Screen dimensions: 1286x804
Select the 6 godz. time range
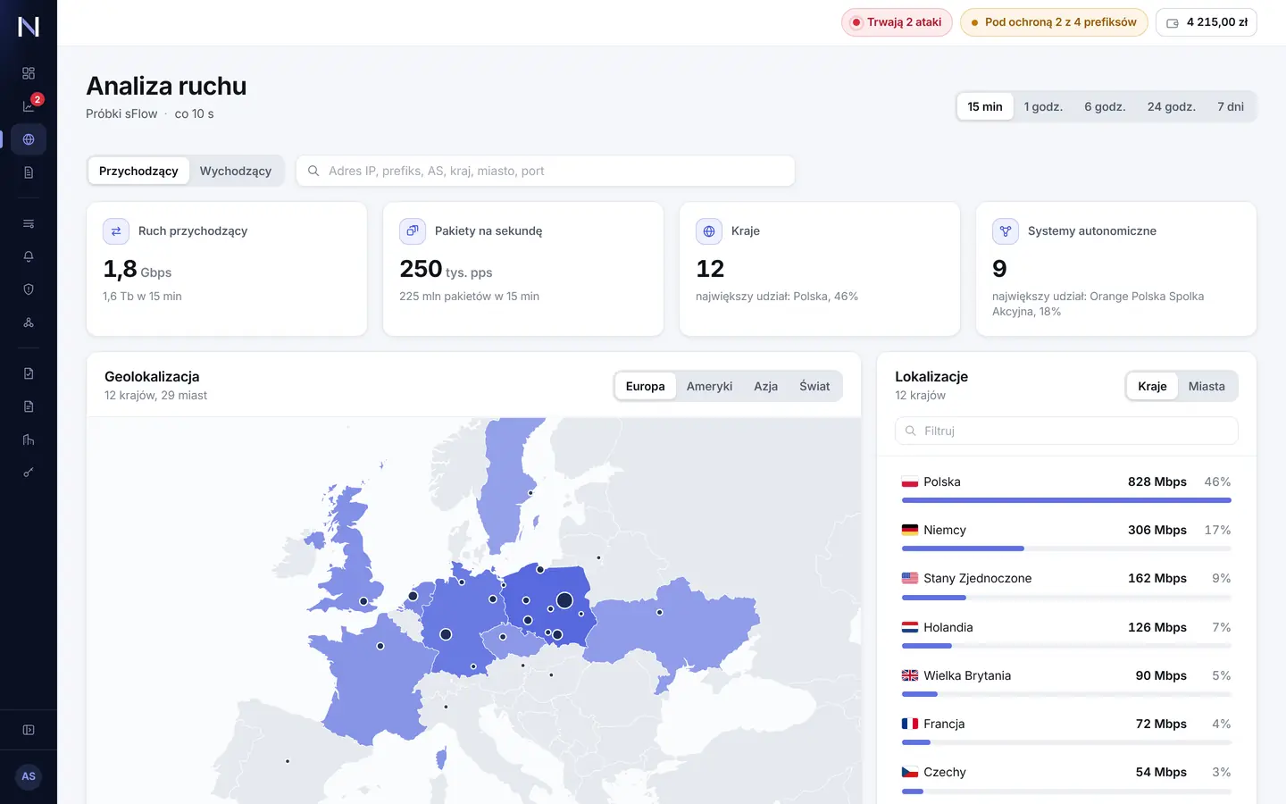click(x=1105, y=106)
